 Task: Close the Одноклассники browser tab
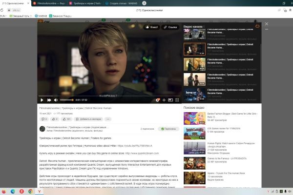(28, 3)
